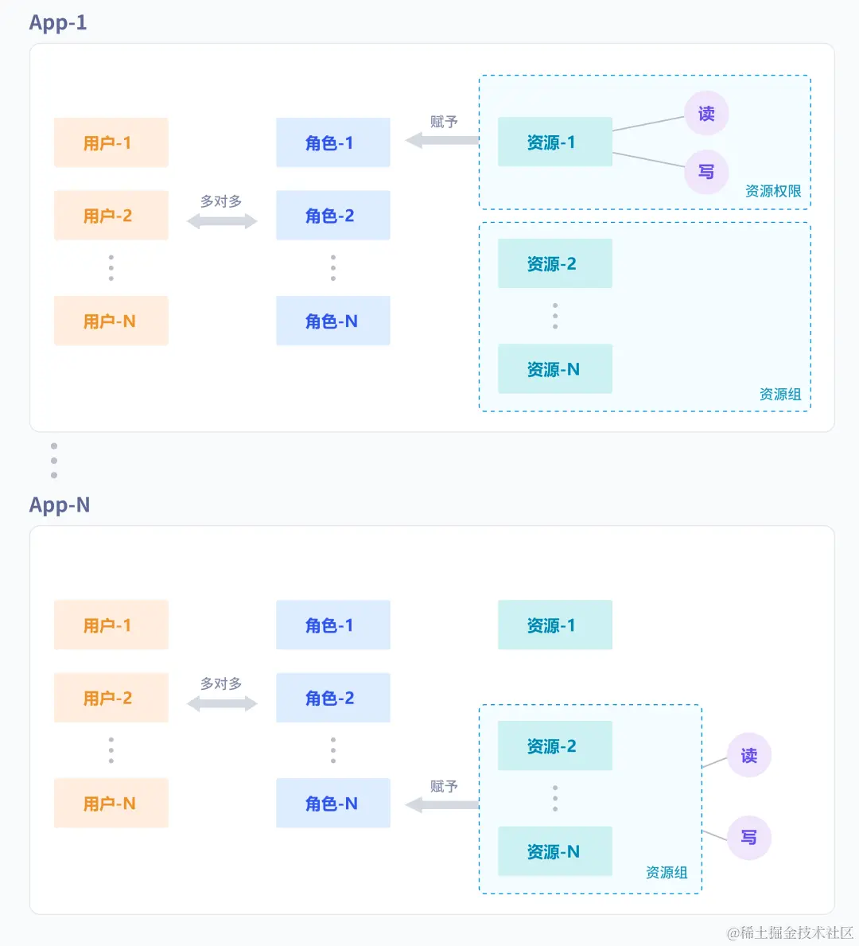Click 资源-N block in App-N 资源组

click(x=555, y=851)
